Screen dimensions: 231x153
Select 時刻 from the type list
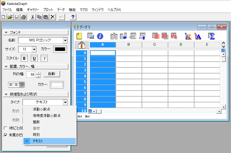(x=50, y=135)
